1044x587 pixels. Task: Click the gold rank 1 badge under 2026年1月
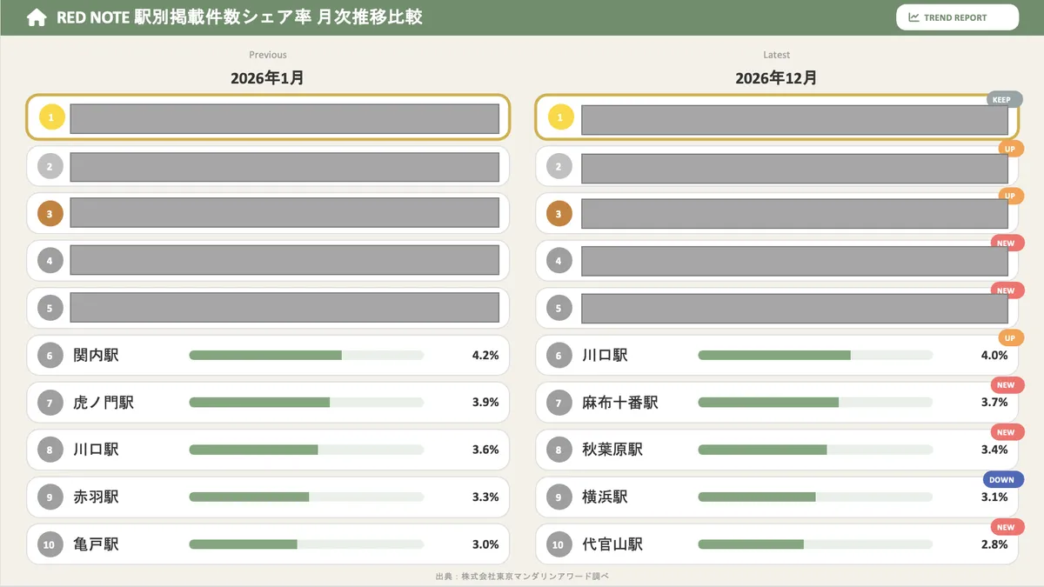(50, 117)
